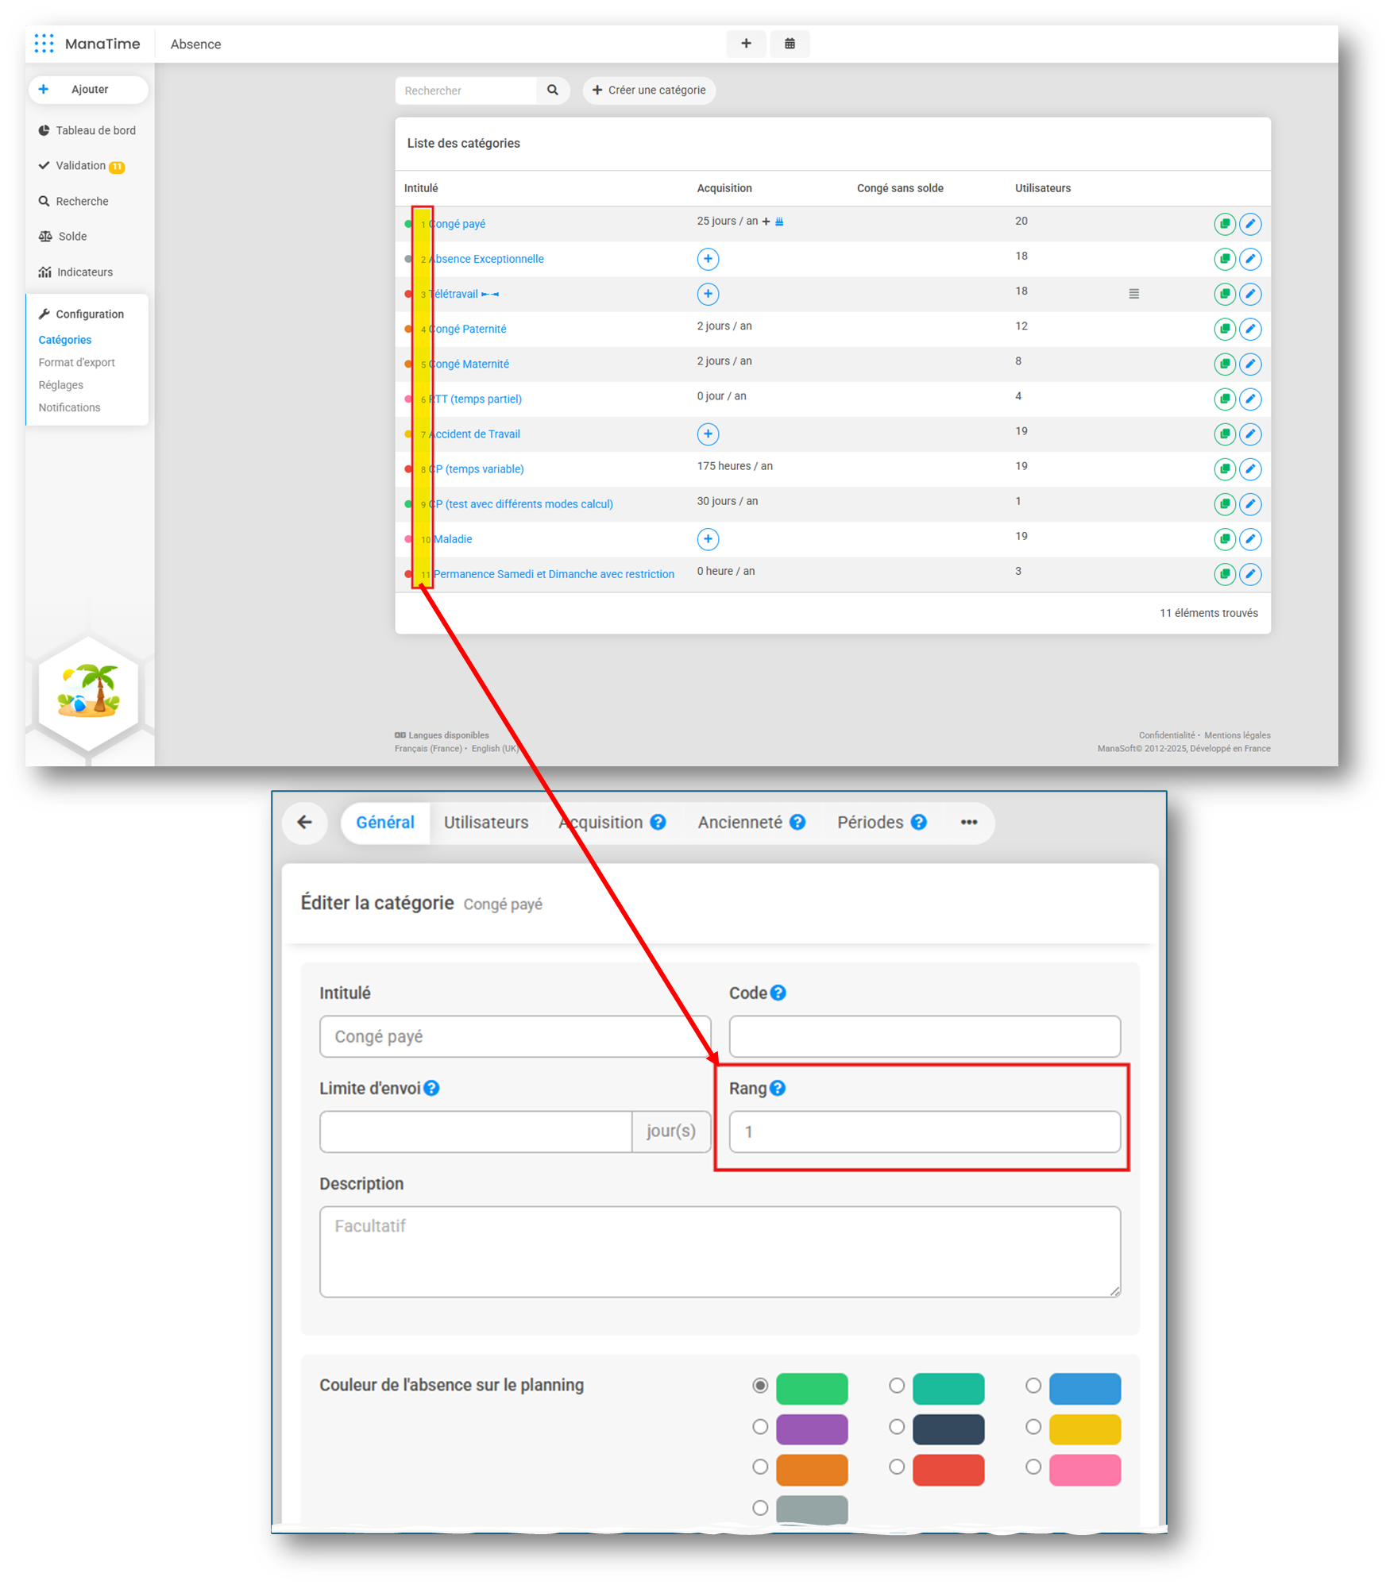Add acquisition for Télétravail
1390x1585 pixels.
point(708,294)
